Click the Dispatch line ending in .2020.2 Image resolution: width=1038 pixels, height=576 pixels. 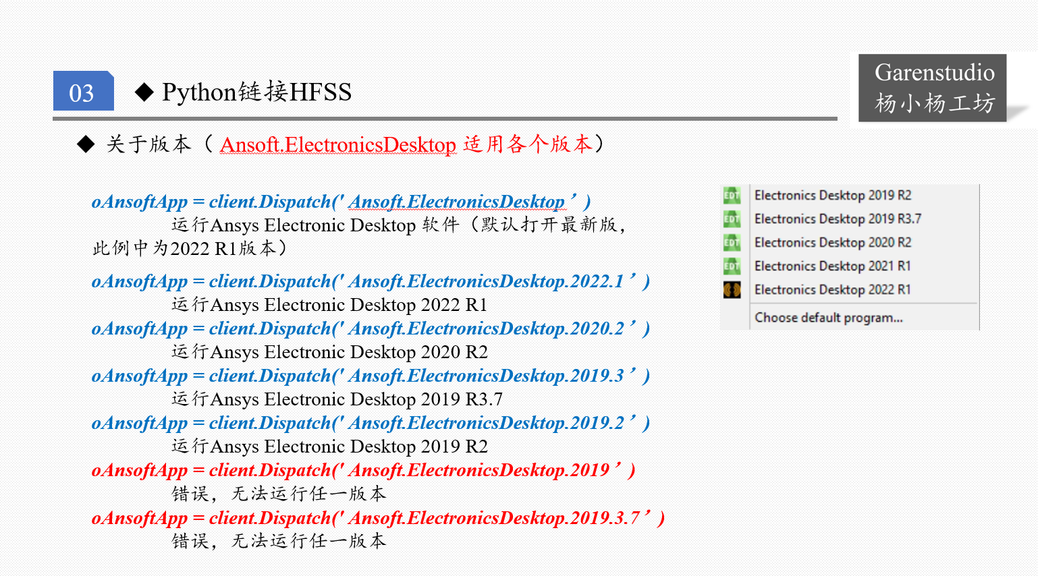371,328
